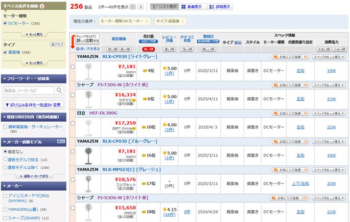This screenshot has width=350, height=222.
Task: Go to next results page arrow
Action: click(x=140, y=7)
